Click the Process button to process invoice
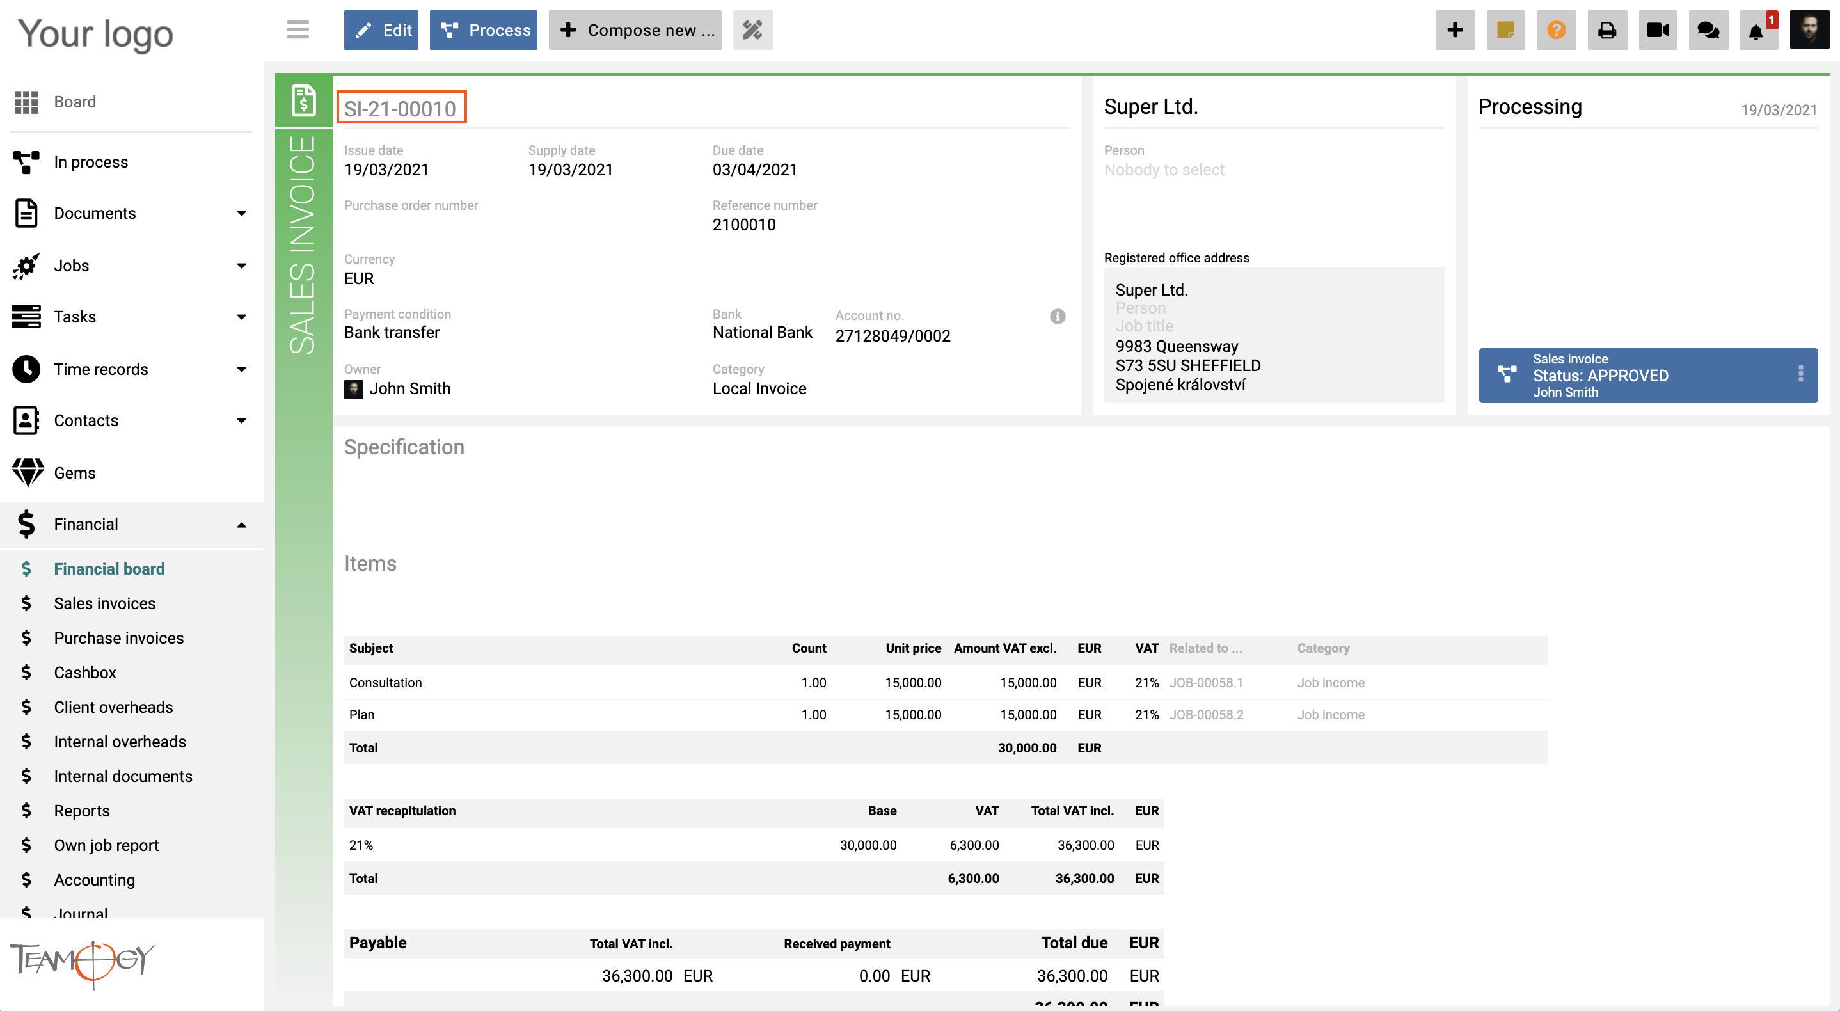1840x1011 pixels. pyautogui.click(x=484, y=29)
